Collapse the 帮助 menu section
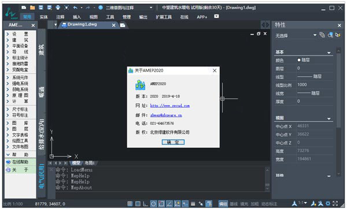This screenshot has height=209, width=347. (x=20, y=155)
